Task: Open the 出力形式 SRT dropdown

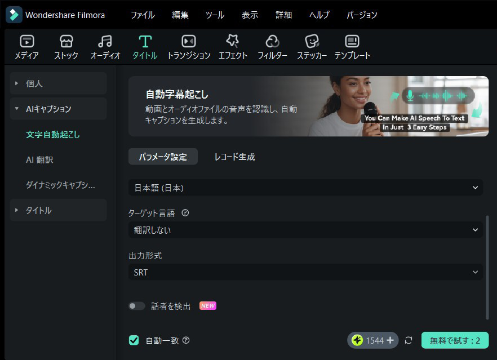Action: (305, 272)
